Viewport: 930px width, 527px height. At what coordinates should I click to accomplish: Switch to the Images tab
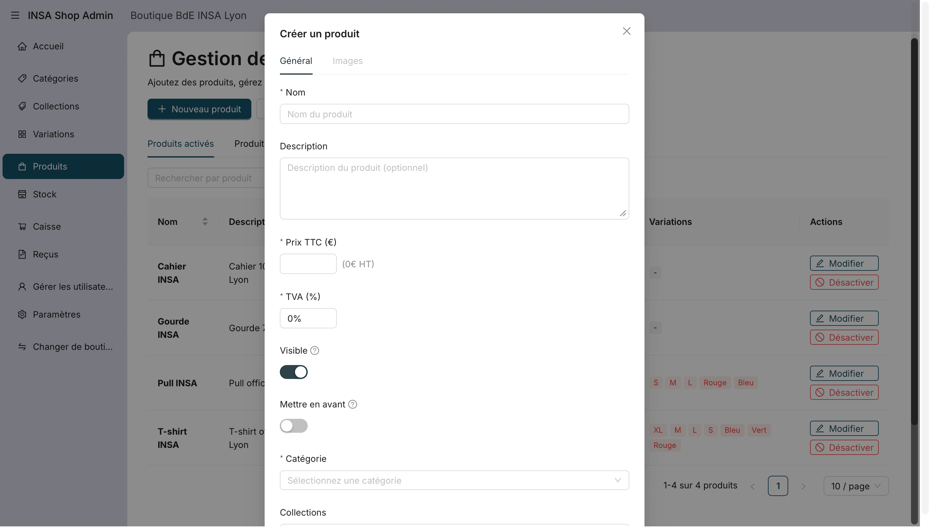tap(348, 61)
